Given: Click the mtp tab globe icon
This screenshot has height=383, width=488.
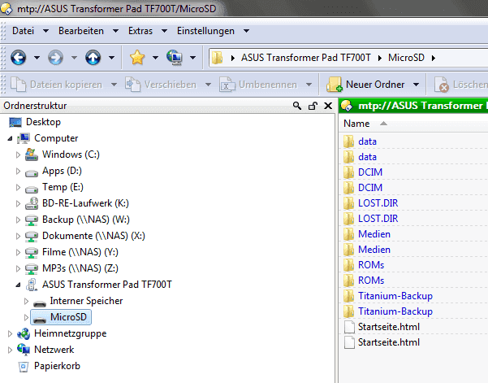Looking at the screenshot, I should point(347,106).
